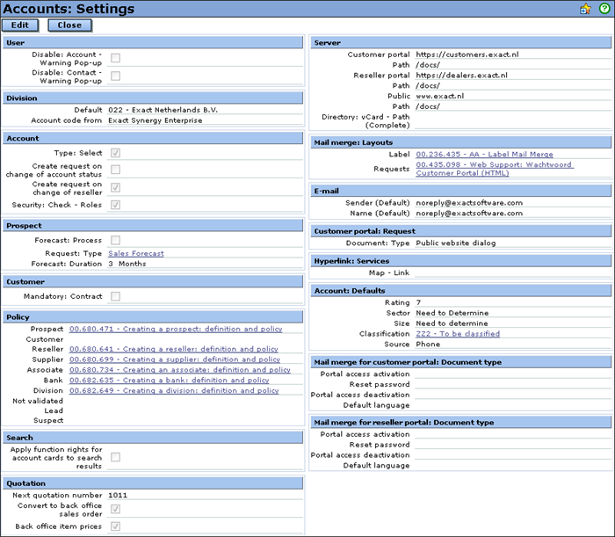Viewport: 615px width, 537px height.
Task: Click the Account: Defaults section header
Action: click(x=460, y=290)
